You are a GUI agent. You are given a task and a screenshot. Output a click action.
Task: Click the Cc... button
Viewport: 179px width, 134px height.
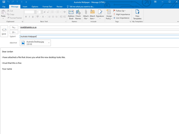tap(14, 32)
